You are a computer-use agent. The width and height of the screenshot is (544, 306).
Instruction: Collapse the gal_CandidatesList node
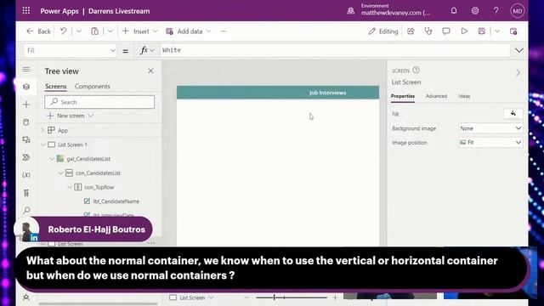click(x=52, y=159)
